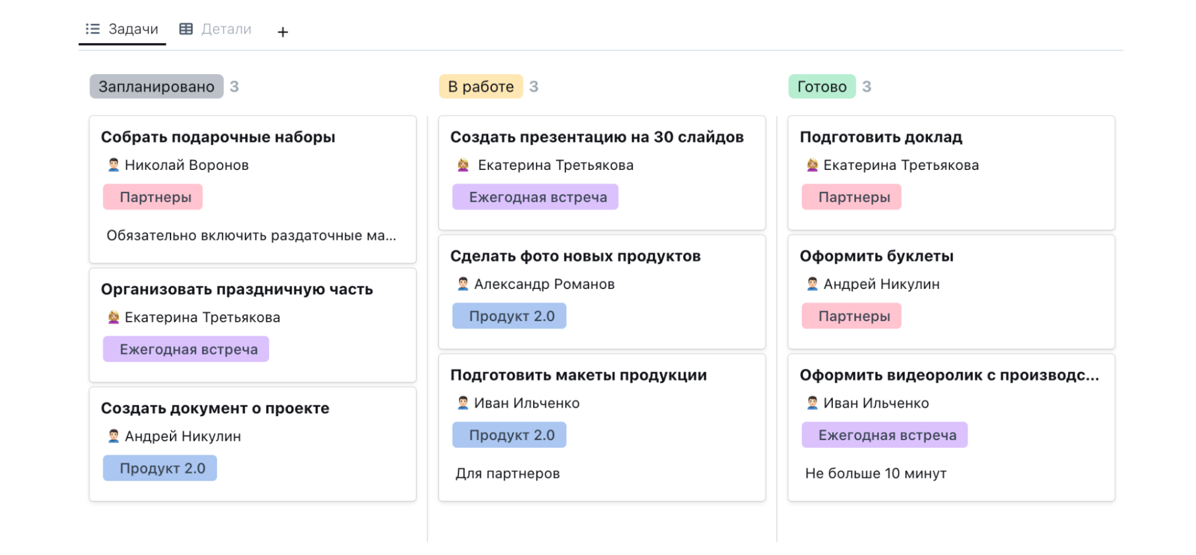Click avatar in Подготовить доклад card
Viewport: 1196px width, 555px height.
point(812,165)
